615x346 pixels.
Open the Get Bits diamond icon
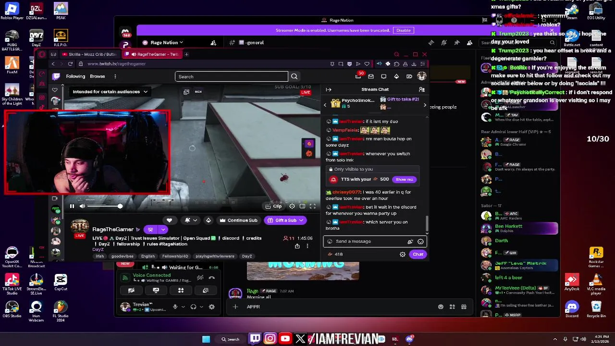point(396,76)
